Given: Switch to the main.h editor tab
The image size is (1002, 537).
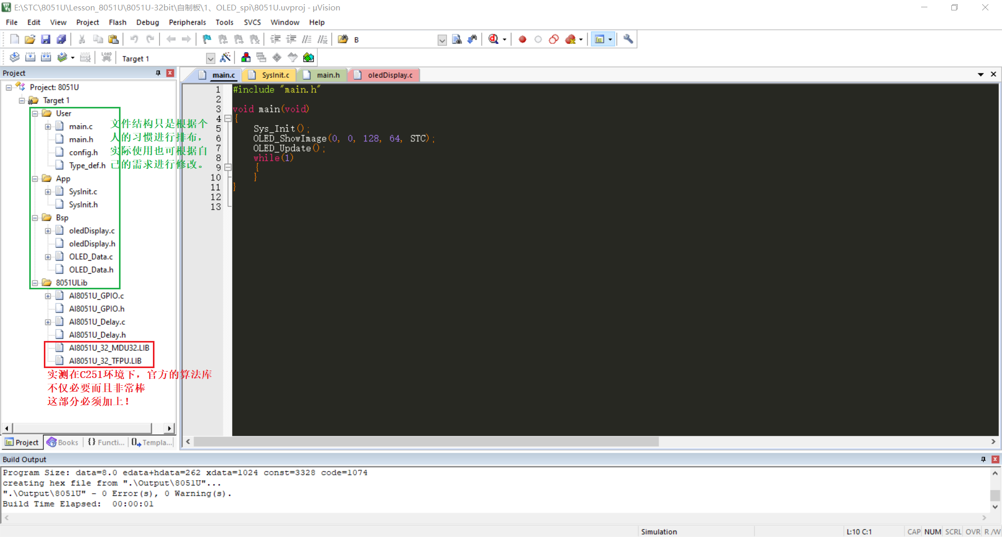Looking at the screenshot, I should click(x=322, y=75).
